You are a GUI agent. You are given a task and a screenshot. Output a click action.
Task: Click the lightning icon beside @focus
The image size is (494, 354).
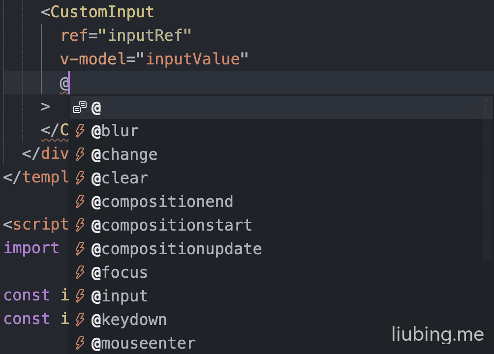[80, 273]
